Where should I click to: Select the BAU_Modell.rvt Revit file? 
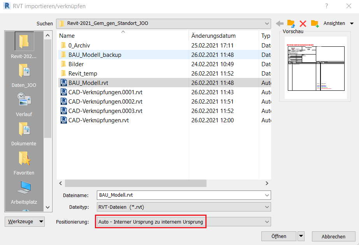(x=89, y=83)
